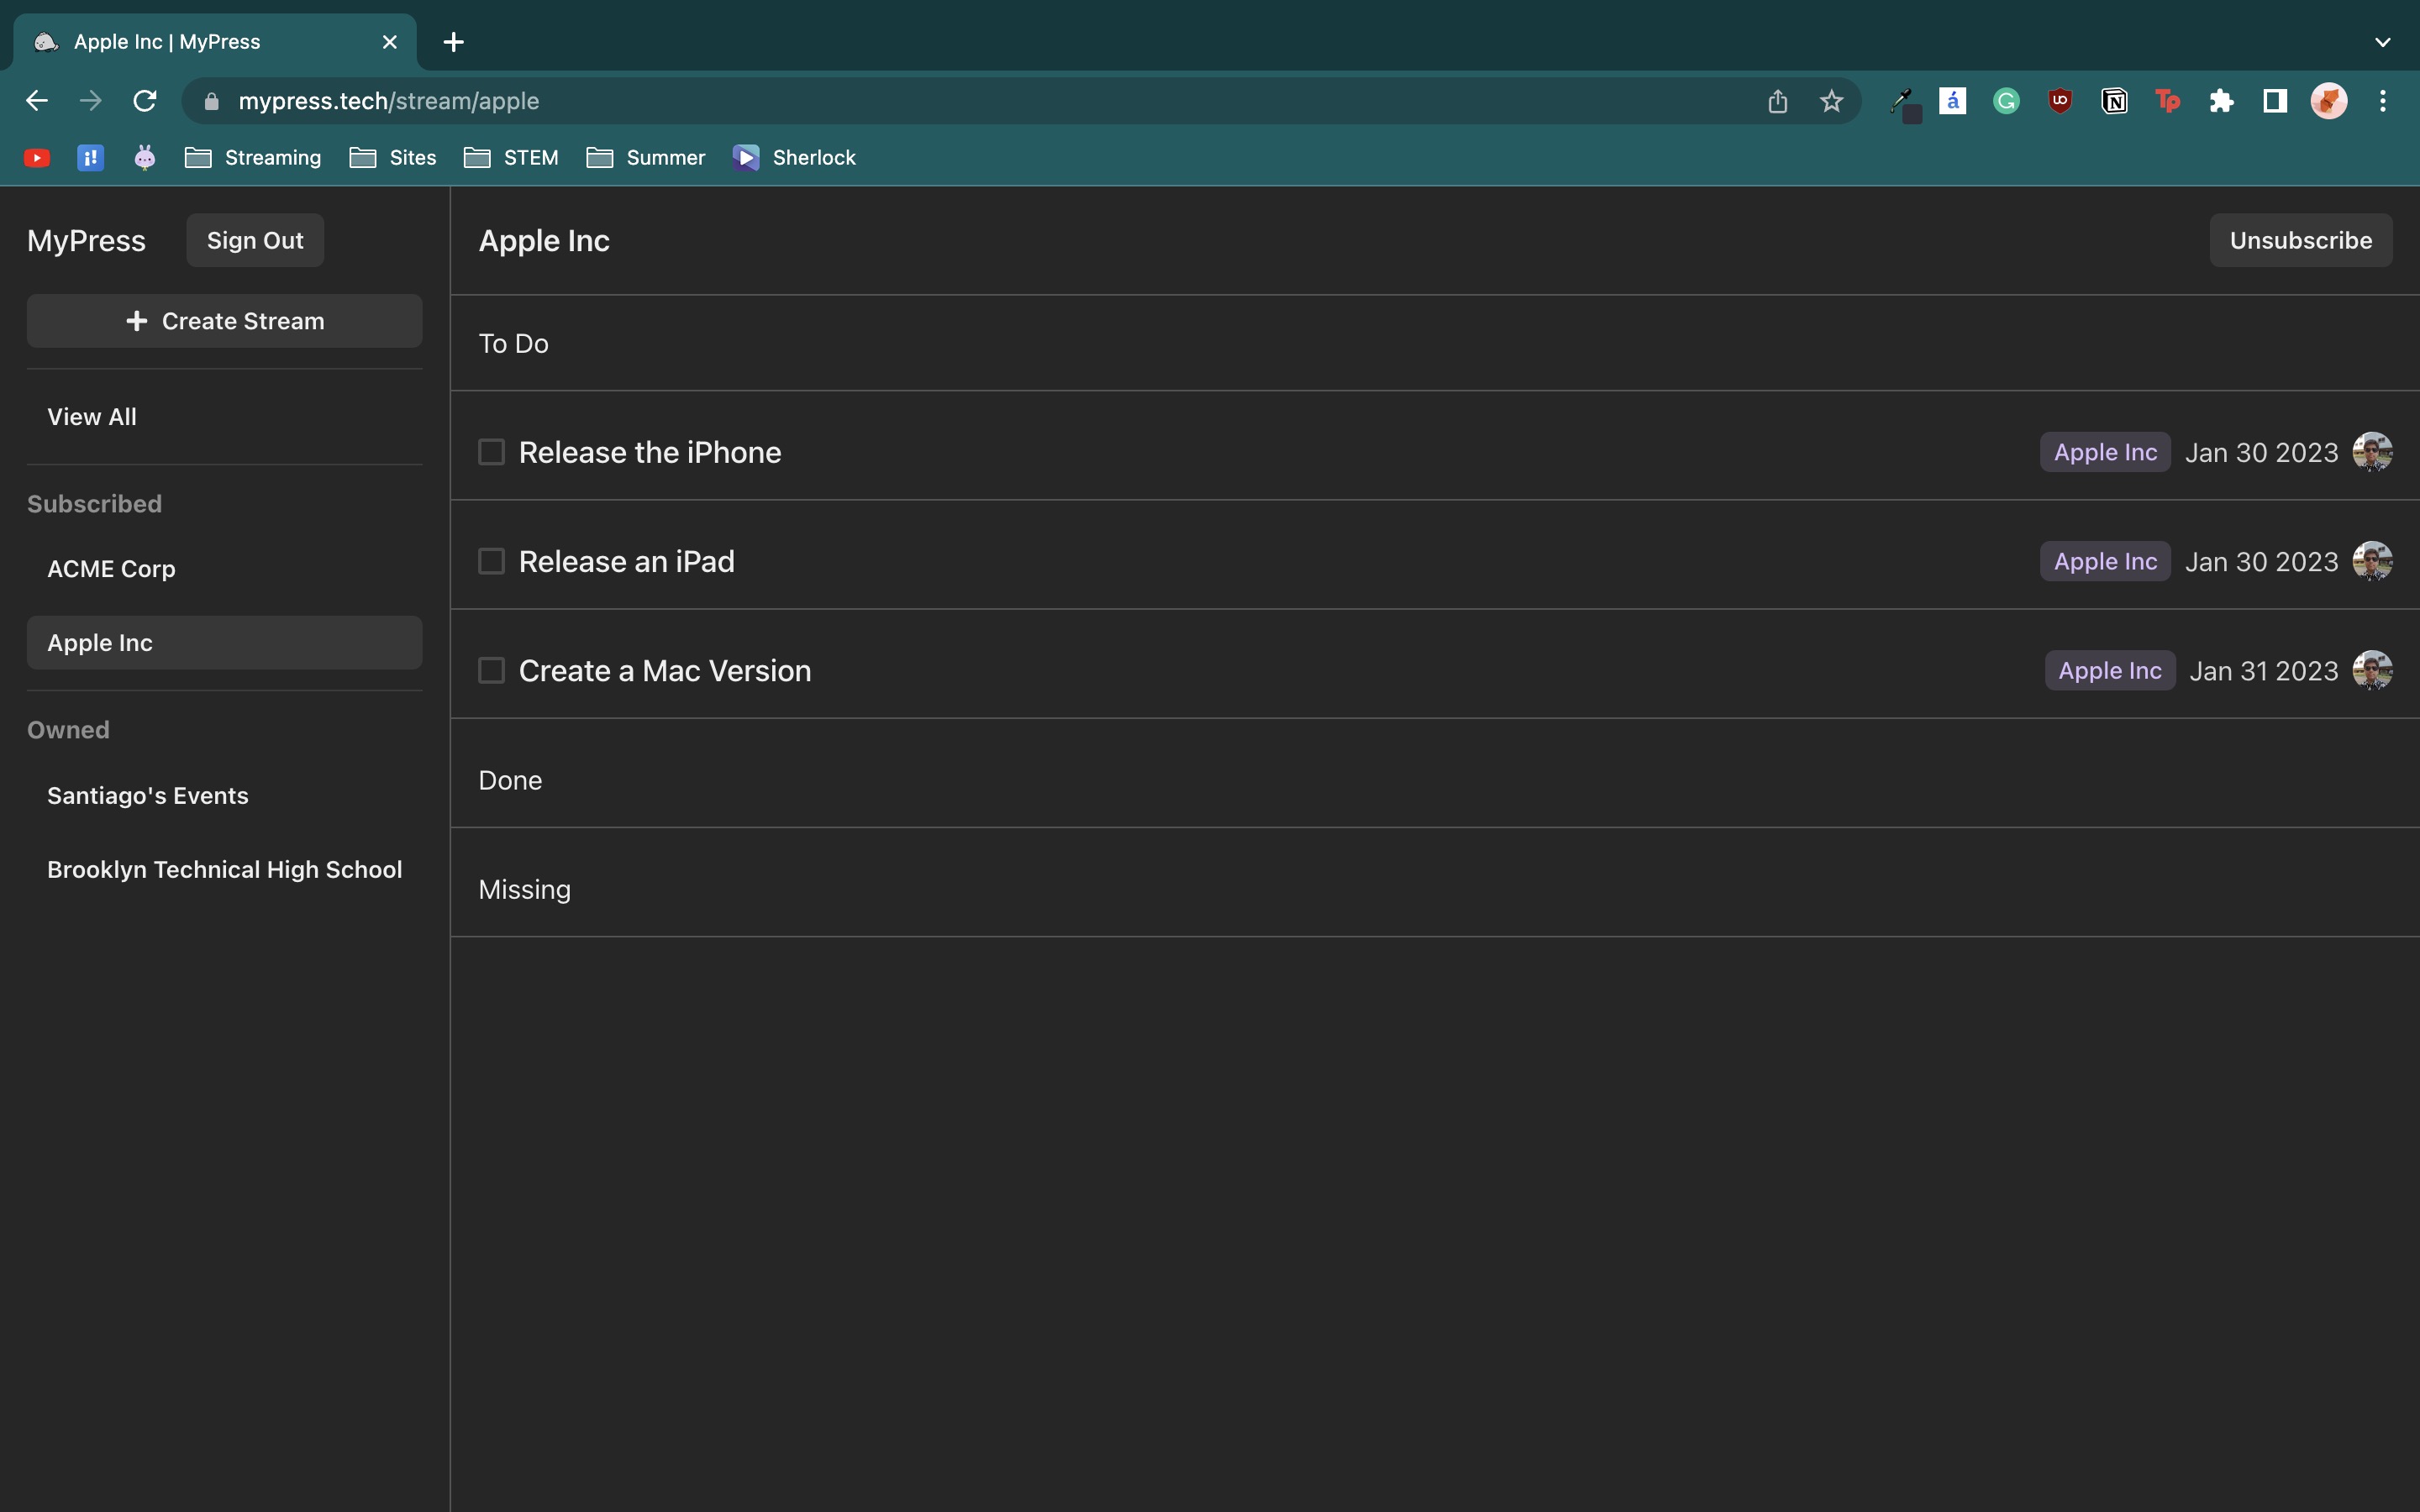Click the address bar URL field
2420x1512 pixels.
coord(900,101)
